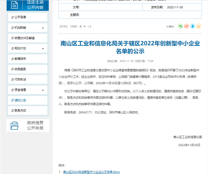
Task: Select 通知公告 in sidebar menu
Action: click(x=20, y=100)
